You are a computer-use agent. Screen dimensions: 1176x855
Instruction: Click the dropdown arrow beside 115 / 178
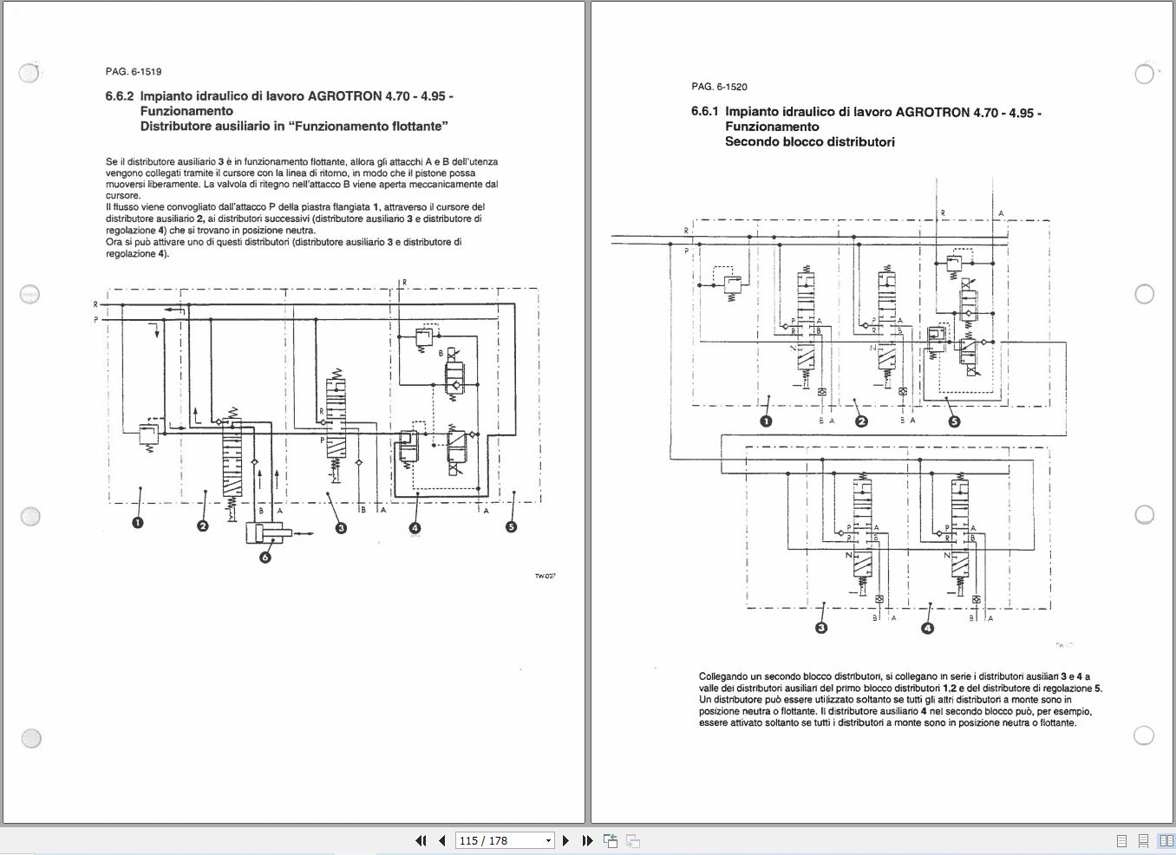pos(547,840)
